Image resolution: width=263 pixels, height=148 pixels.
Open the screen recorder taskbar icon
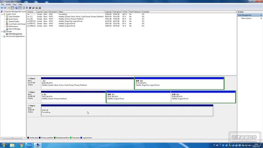click(29, 145)
